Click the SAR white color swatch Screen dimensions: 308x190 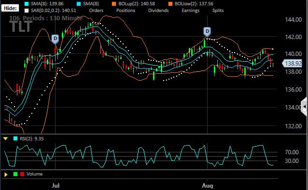27,11
